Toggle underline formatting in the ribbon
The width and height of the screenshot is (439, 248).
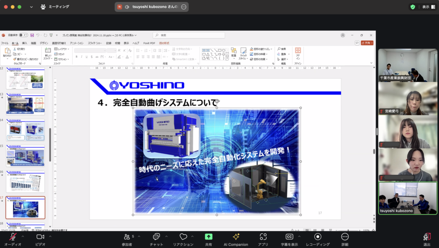[87, 57]
